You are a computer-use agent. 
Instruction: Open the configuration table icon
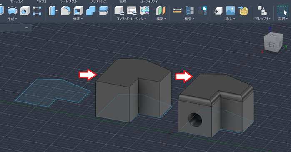(132, 10)
